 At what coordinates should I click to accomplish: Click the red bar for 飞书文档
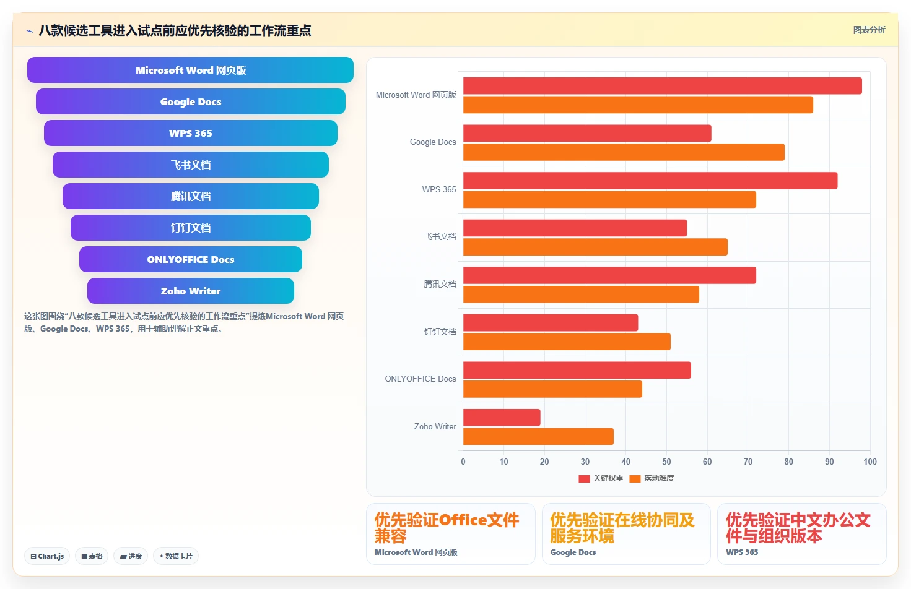575,228
